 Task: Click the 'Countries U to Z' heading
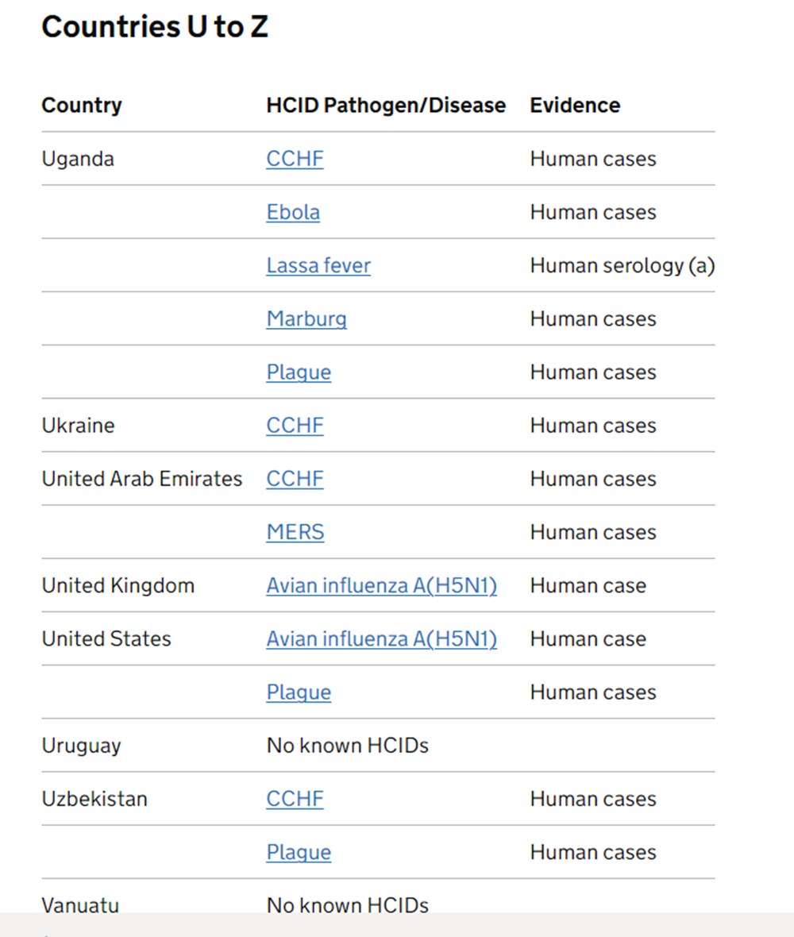pos(155,27)
